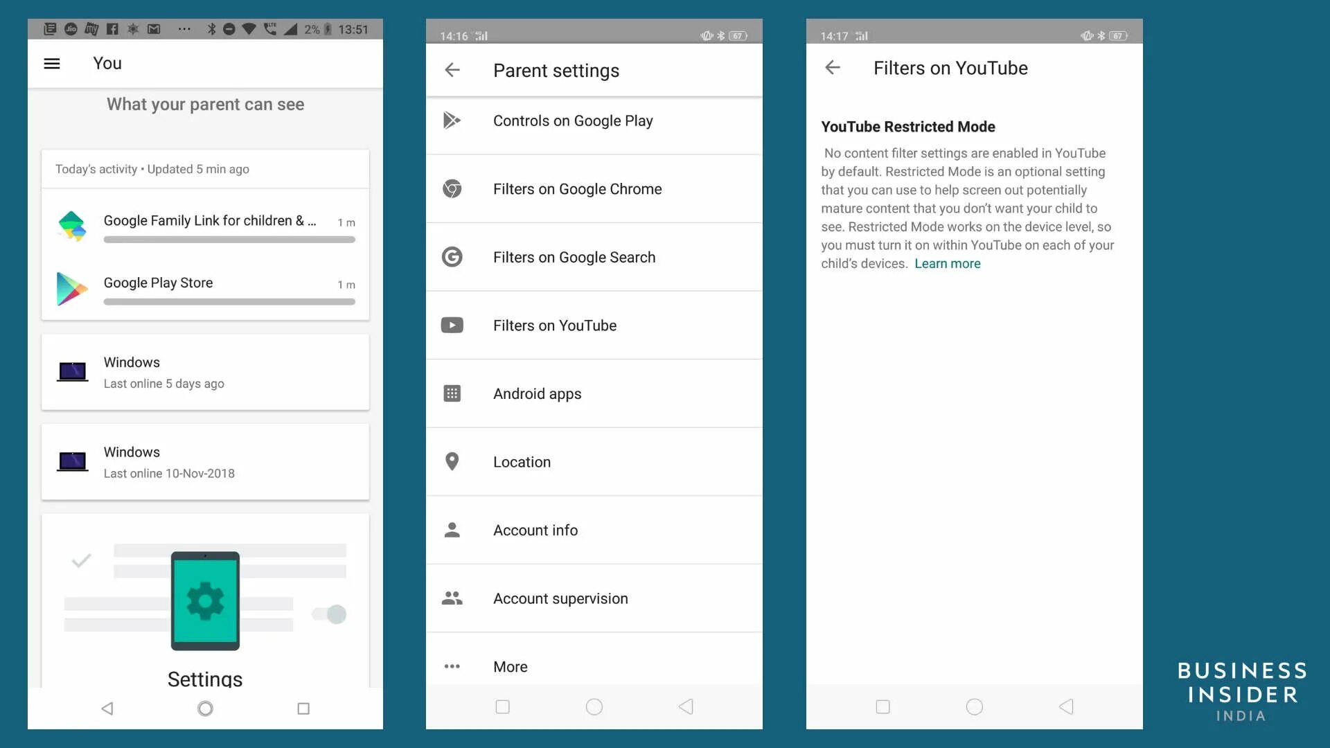1330x748 pixels.
Task: Tap YouTube Restricted Mode heading
Action: [908, 127]
